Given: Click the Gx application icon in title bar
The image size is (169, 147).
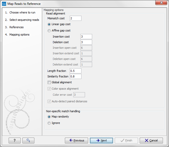Looking at the screenshot, I should click(x=4, y=4).
